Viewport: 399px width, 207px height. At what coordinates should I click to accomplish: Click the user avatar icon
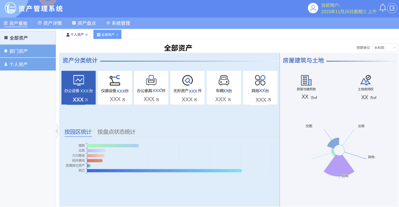[x=313, y=8]
